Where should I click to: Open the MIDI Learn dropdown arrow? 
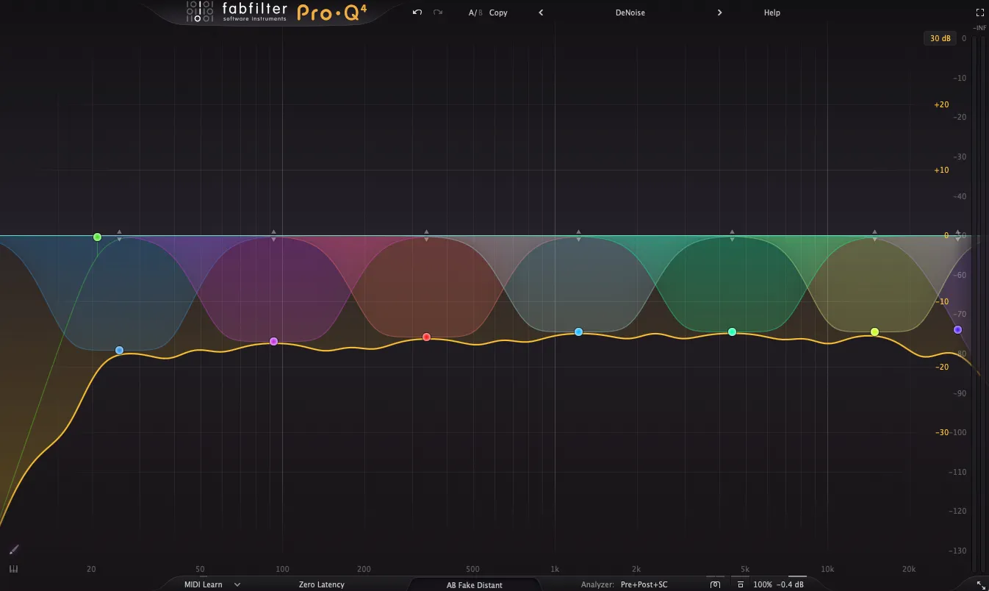(x=237, y=585)
